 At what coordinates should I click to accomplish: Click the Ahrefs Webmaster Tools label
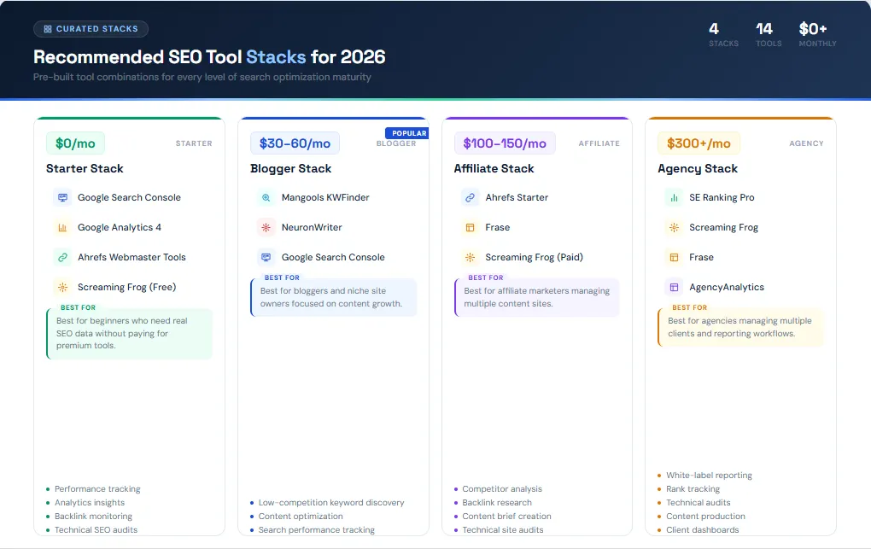[x=132, y=257]
